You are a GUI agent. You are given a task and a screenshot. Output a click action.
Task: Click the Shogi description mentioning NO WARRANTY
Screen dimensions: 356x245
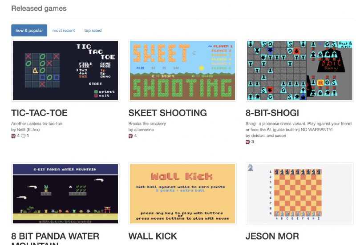pyautogui.click(x=298, y=126)
